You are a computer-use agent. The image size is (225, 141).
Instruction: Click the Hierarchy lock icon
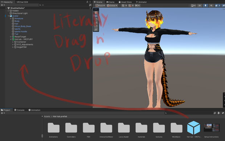[x=87, y=2]
